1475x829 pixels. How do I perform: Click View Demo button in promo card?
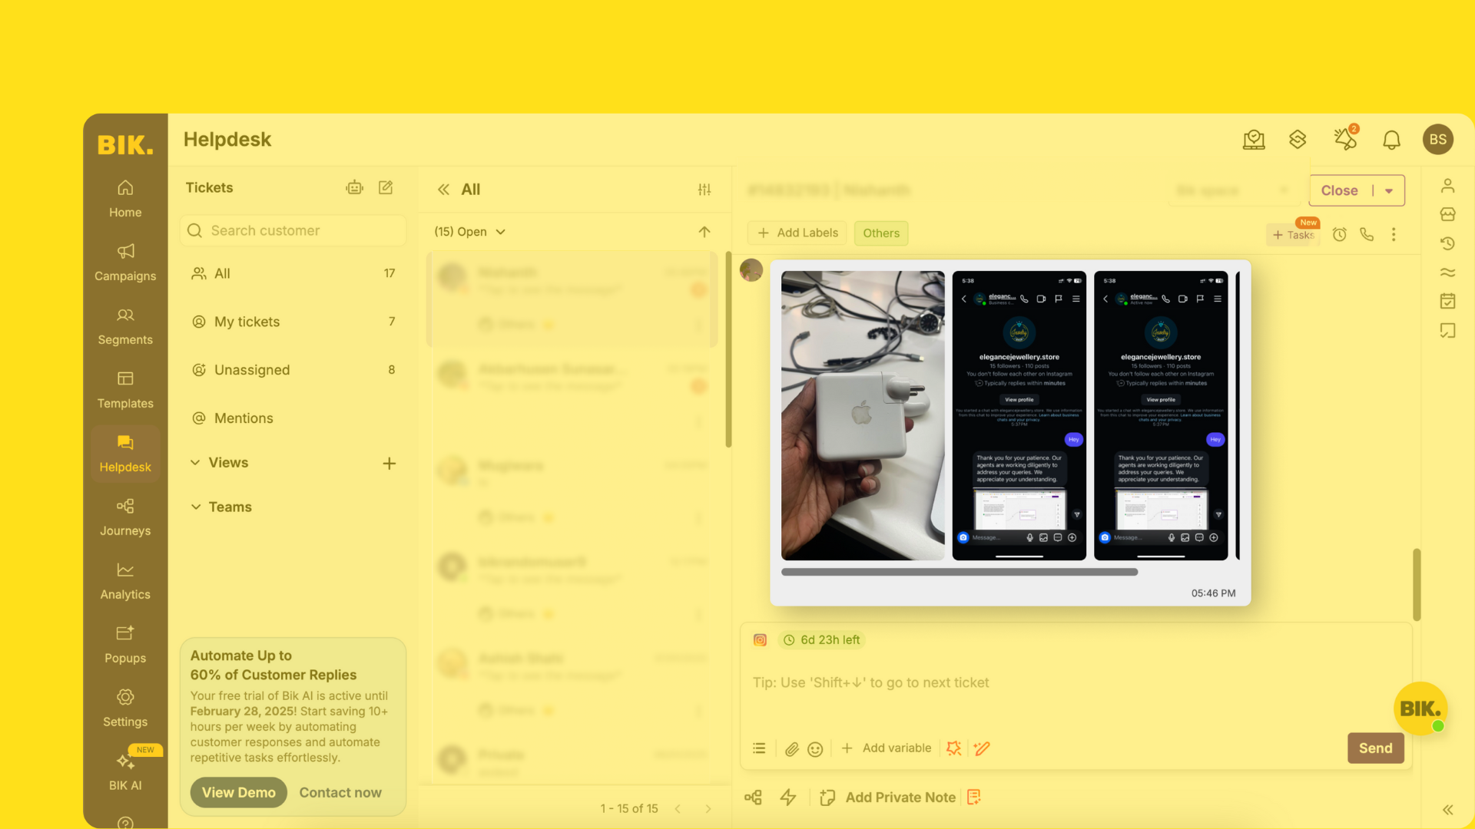tap(239, 791)
